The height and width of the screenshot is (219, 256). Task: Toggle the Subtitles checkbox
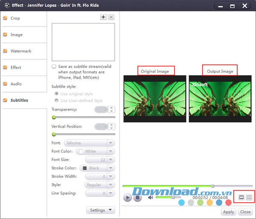pyautogui.click(x=5, y=100)
